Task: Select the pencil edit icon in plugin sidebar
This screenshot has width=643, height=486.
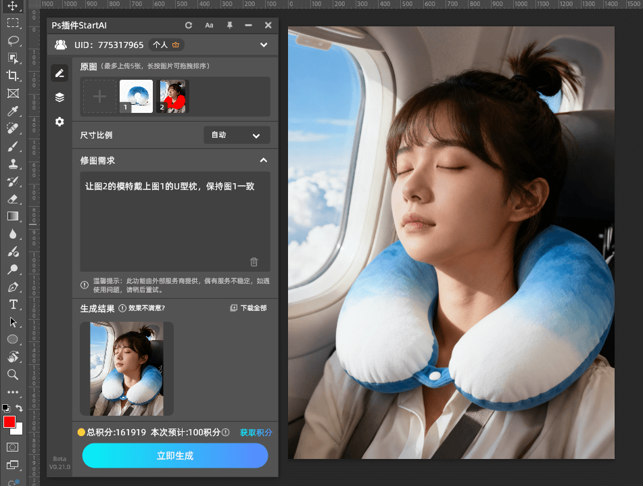Action: click(59, 73)
